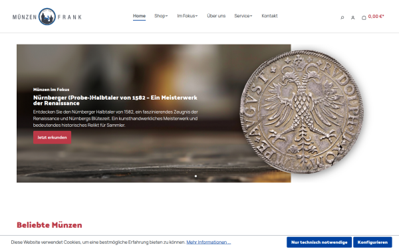
Task: Open the Kontakt page
Action: pos(269,16)
